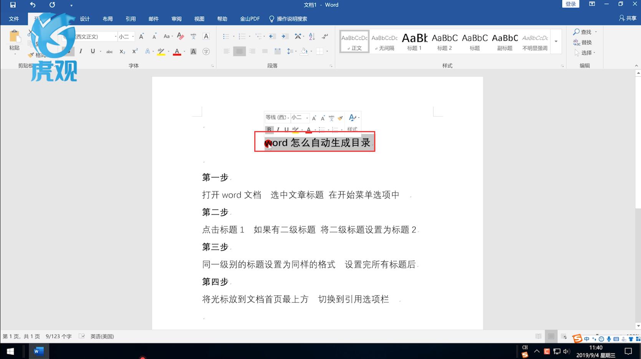Toggle underline in the ribbon font group

click(93, 51)
